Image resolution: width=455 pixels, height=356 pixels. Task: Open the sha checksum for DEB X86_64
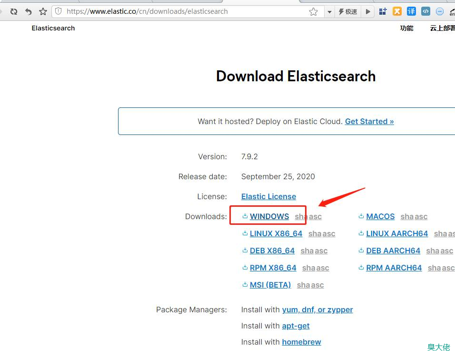(x=307, y=251)
